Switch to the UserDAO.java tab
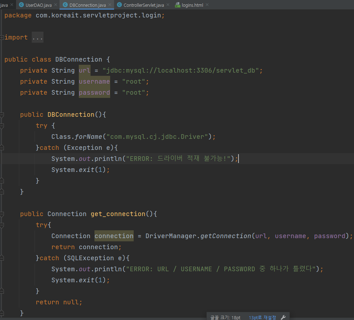Image resolution: width=354 pixels, height=320 pixels. pos(39,5)
